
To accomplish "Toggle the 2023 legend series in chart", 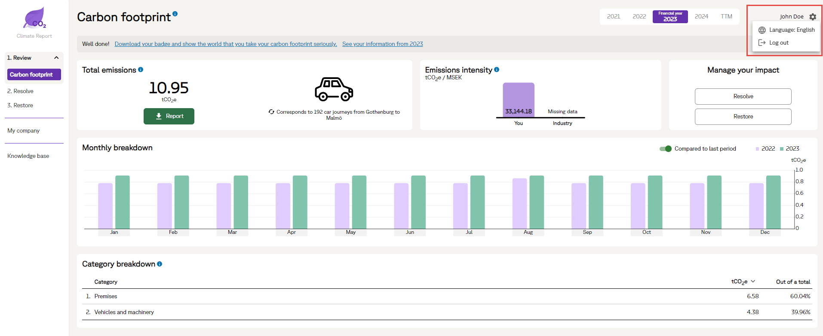I will (x=789, y=149).
